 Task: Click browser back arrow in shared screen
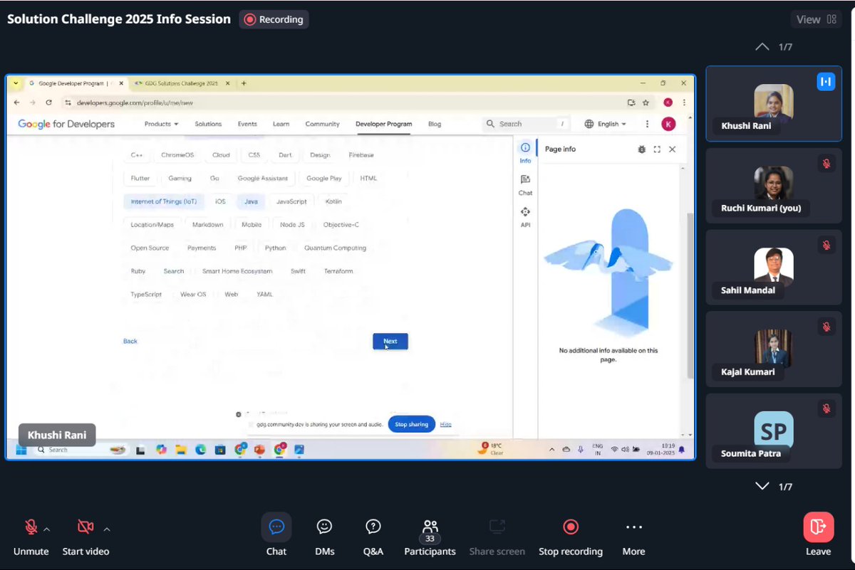17,102
